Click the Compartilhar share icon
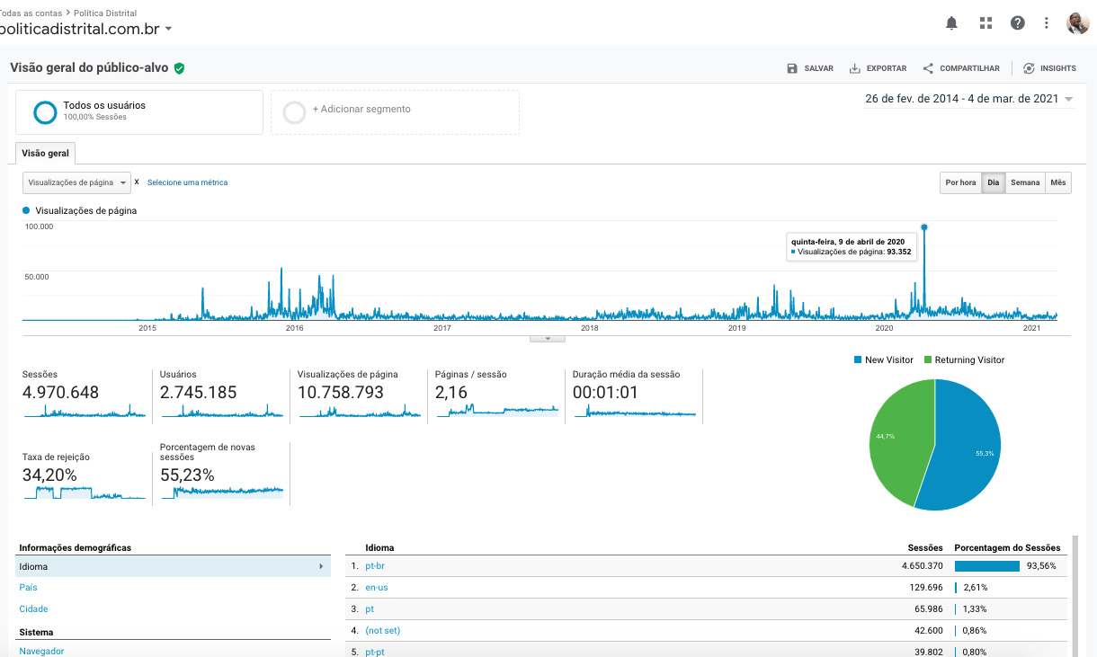 928,68
